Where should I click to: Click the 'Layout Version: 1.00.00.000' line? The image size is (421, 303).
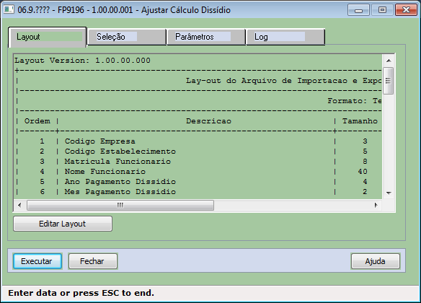(82, 61)
